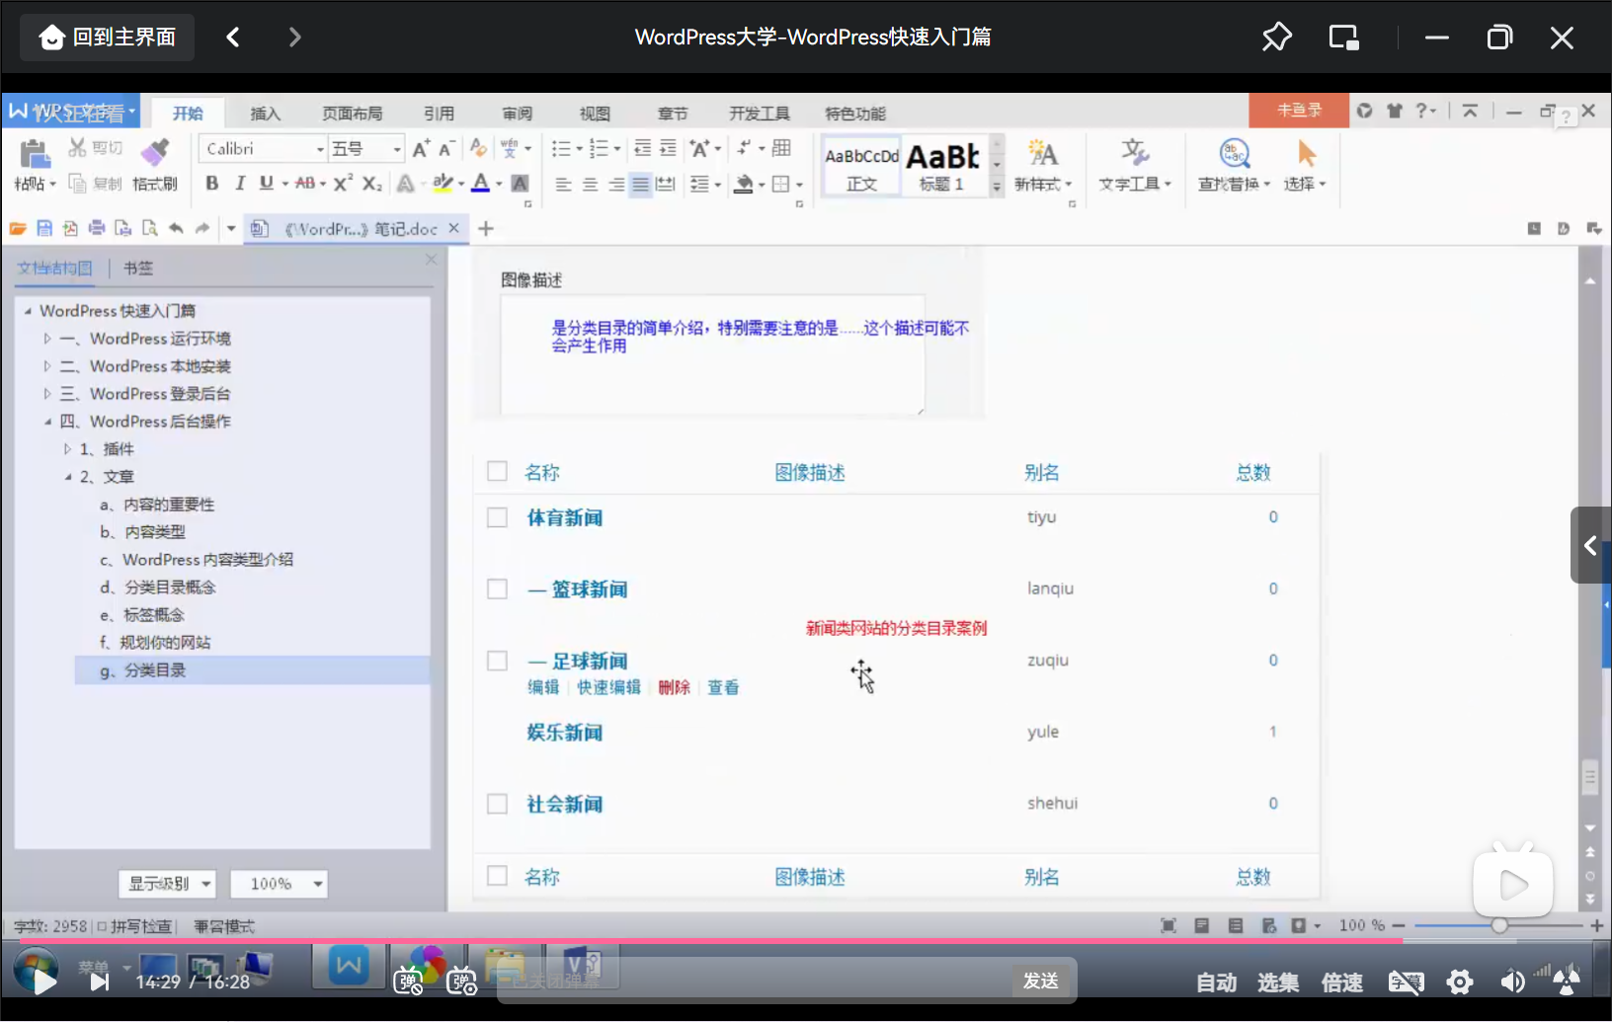Click the numbered list icon
Image resolution: width=1612 pixels, height=1022 pixels.
(599, 148)
